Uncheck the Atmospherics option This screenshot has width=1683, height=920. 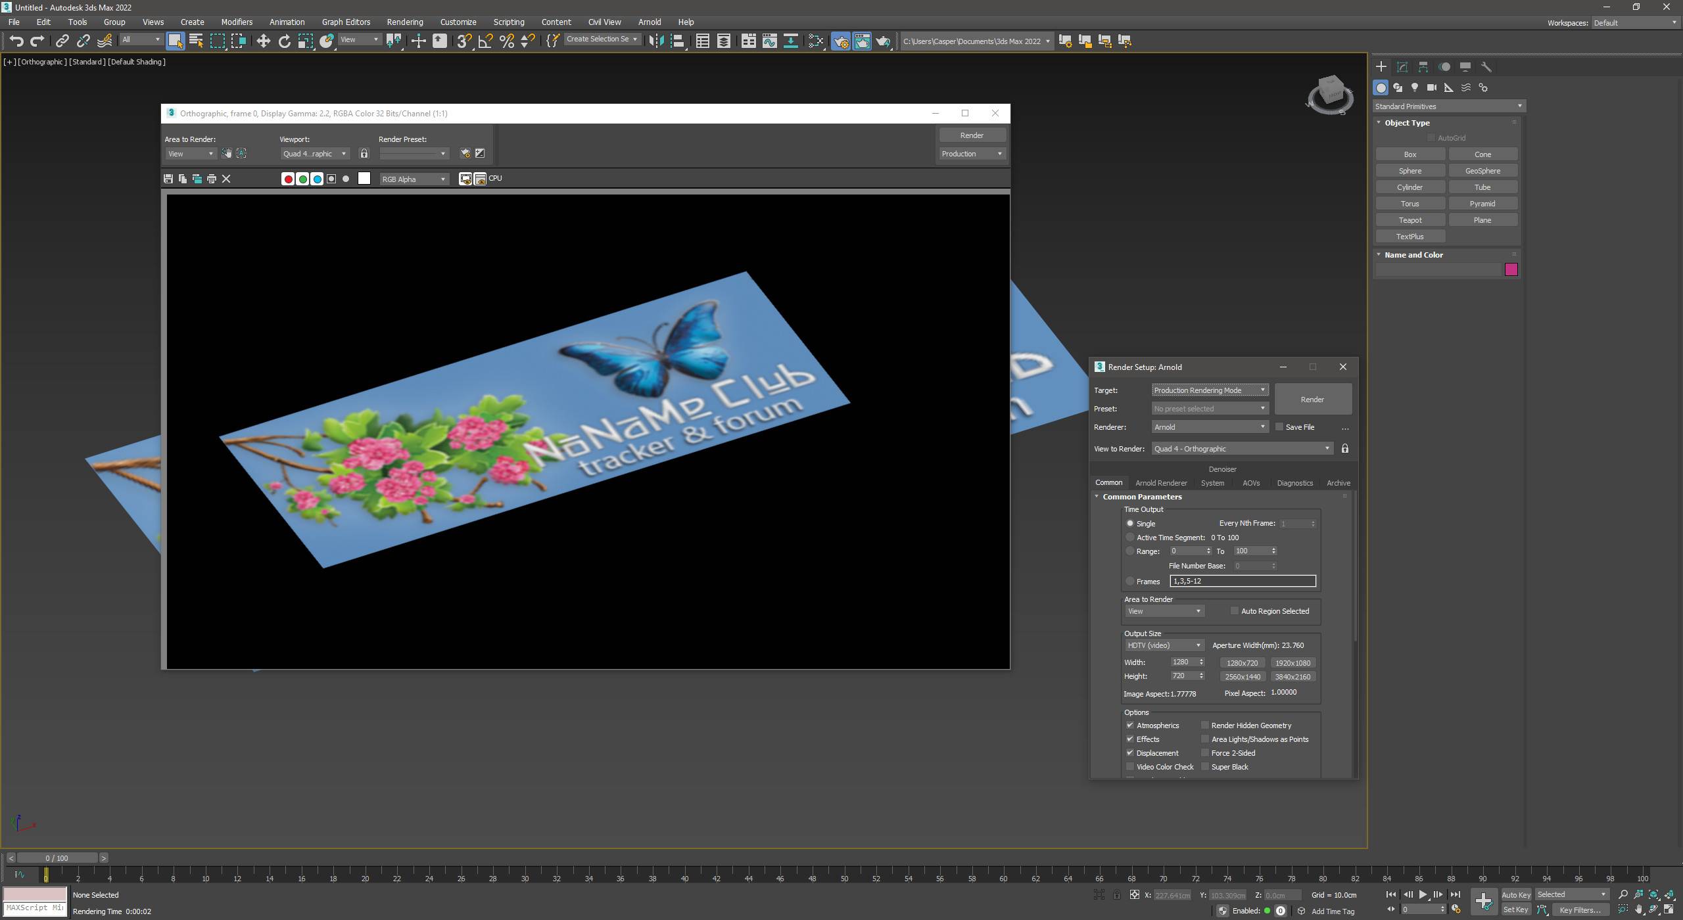(x=1130, y=725)
